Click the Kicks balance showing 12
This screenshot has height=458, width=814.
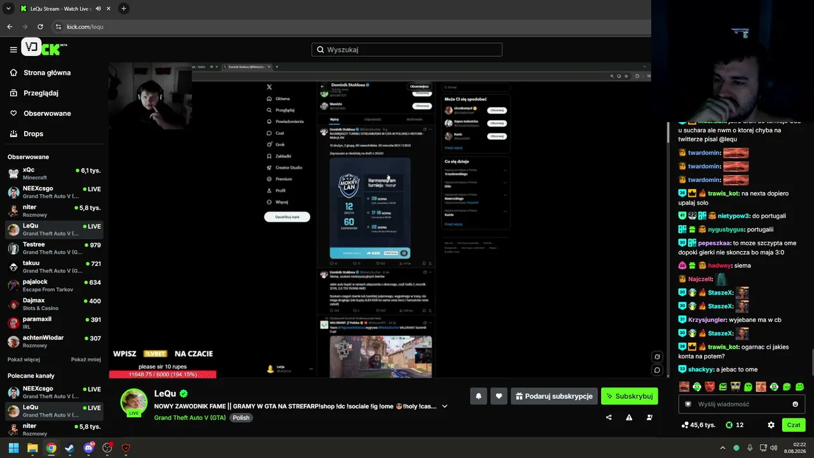pos(735,425)
